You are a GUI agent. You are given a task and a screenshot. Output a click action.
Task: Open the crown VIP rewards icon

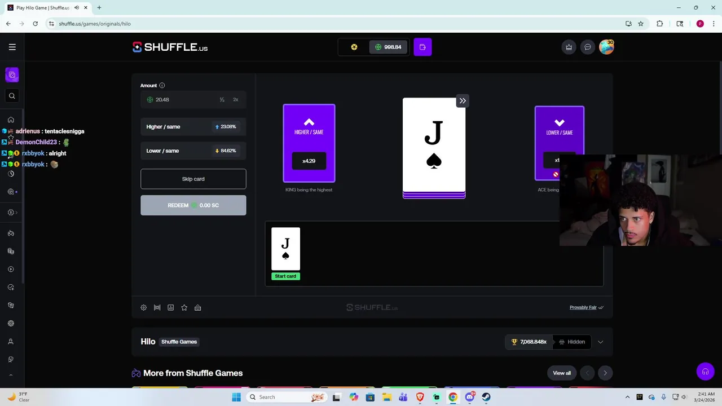pos(569,47)
